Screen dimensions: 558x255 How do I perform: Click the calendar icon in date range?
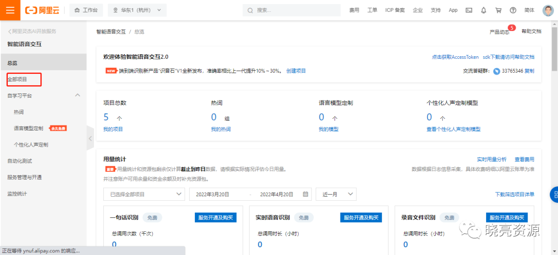pyautogui.click(x=305, y=194)
